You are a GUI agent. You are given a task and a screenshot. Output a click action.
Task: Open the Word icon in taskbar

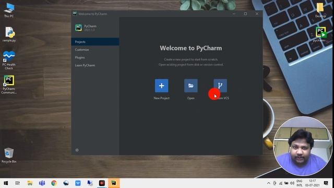(78, 183)
